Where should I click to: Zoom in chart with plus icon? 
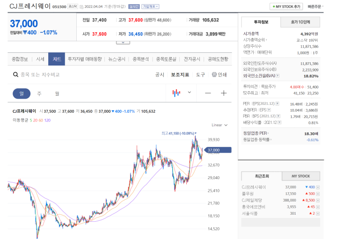(224, 93)
